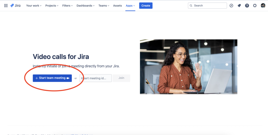Screen dimensions: 268x135
Task: Open the compass discover icon
Action: point(231,6)
